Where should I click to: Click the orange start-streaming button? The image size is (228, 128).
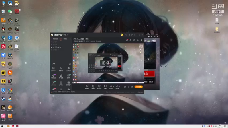point(139,87)
